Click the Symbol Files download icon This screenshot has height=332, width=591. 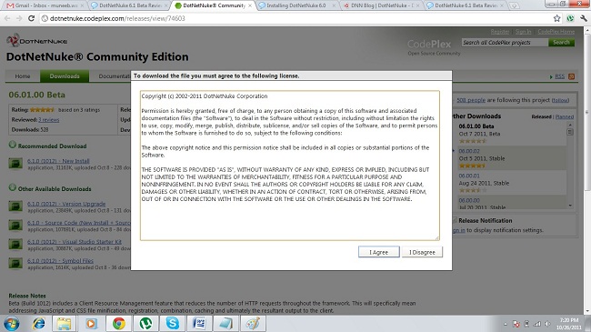pyautogui.click(x=15, y=263)
